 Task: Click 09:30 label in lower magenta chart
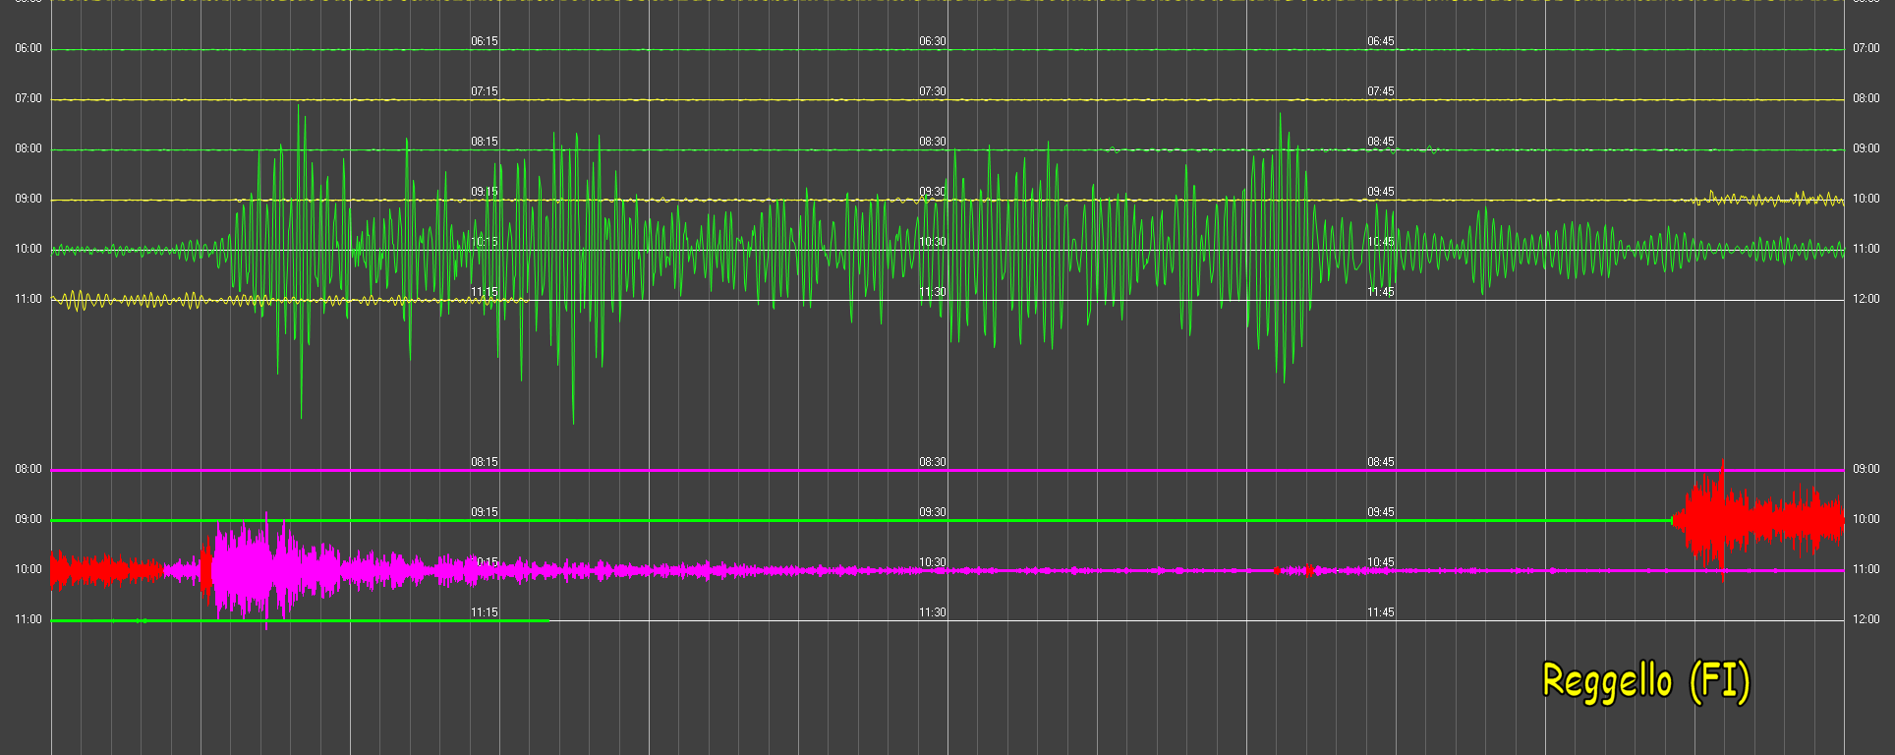point(933,512)
